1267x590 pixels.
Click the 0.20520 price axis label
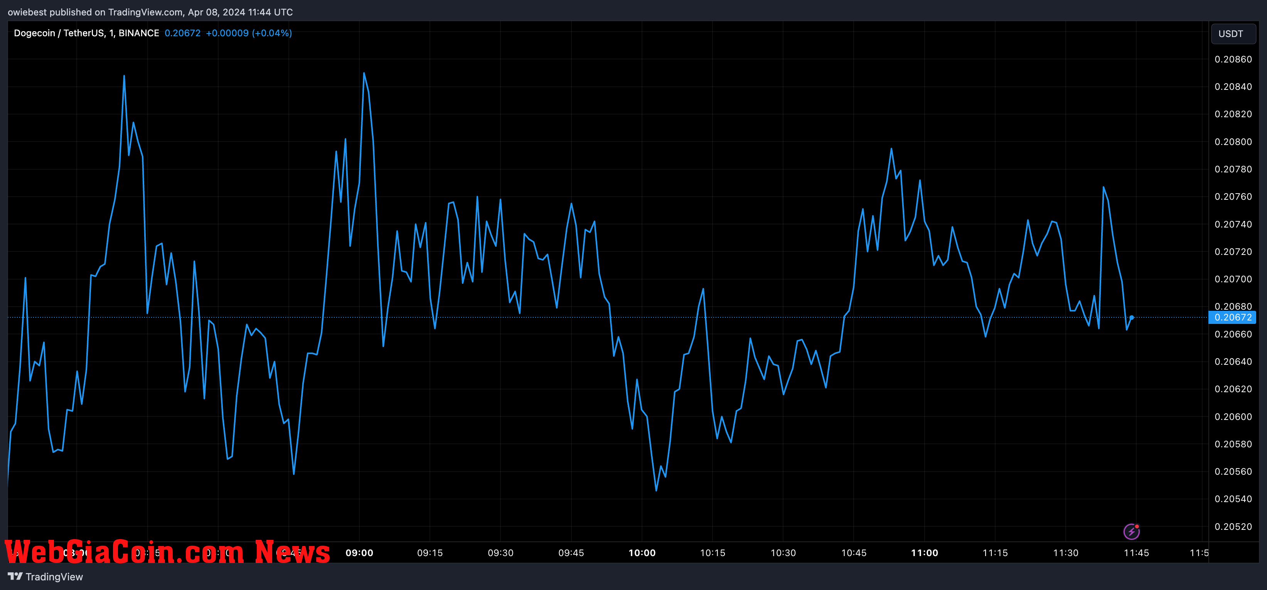[1233, 526]
